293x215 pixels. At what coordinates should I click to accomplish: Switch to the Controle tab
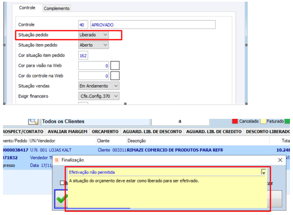(x=27, y=8)
